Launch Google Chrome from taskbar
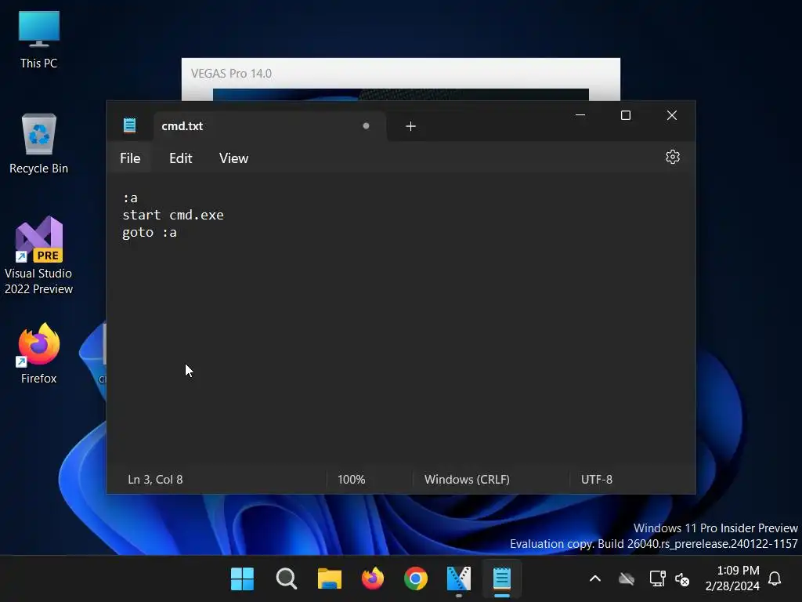 (416, 579)
